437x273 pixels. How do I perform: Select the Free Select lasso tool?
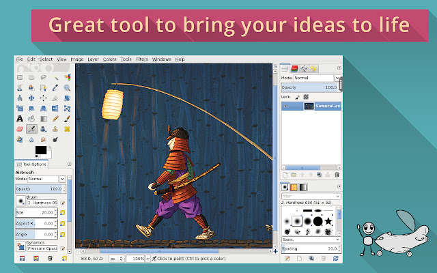43,77
